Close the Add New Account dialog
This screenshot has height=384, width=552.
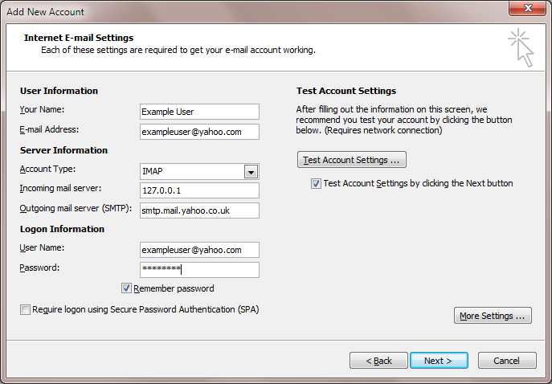527,8
